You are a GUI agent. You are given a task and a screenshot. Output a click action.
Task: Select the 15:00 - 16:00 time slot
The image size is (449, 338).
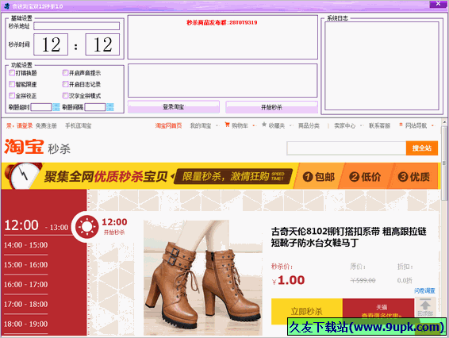pos(25,265)
